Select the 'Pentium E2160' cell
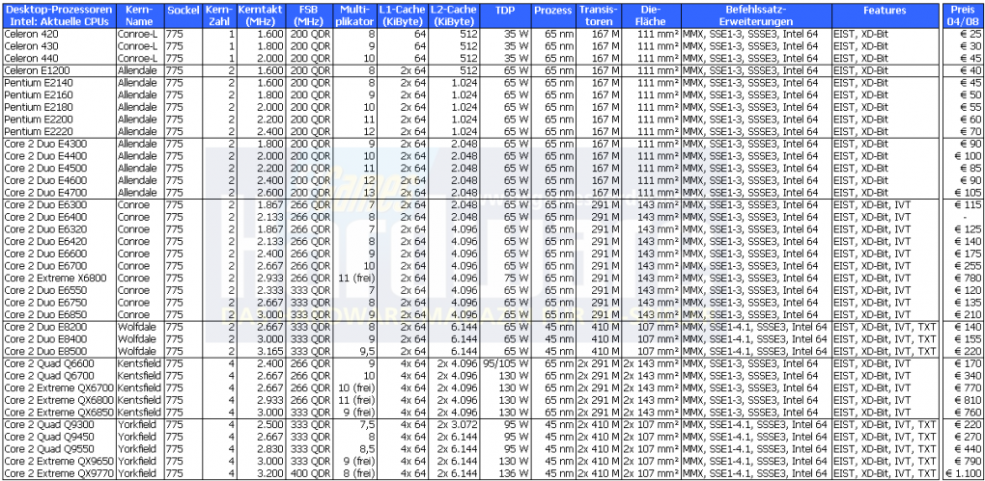985x481 pixels. click(x=60, y=94)
